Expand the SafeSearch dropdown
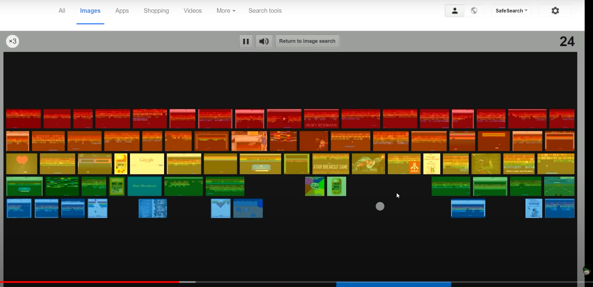The height and width of the screenshot is (287, 593). 511,11
